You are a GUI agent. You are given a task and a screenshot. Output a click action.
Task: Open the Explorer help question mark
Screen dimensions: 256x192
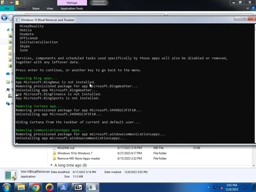coord(253,8)
